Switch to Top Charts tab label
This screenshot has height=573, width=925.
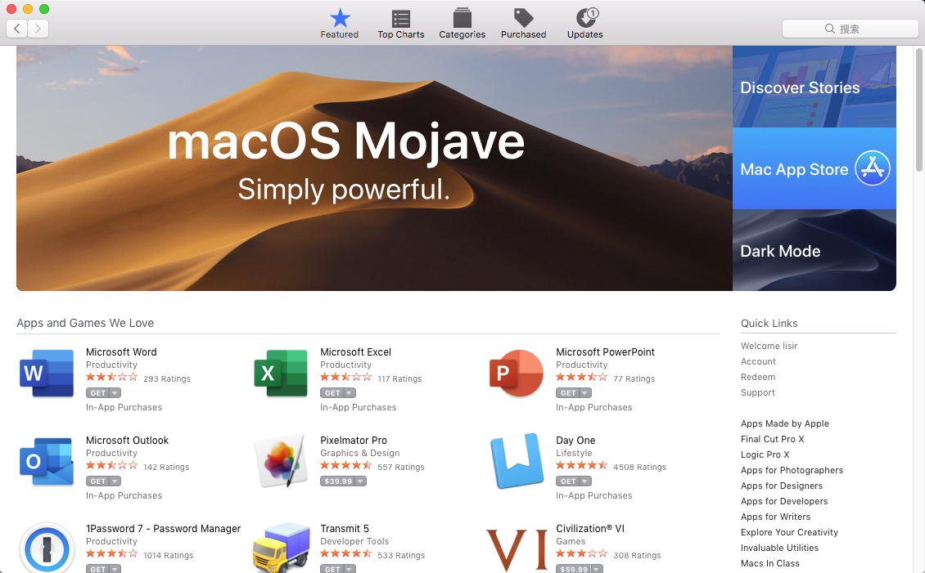(401, 35)
